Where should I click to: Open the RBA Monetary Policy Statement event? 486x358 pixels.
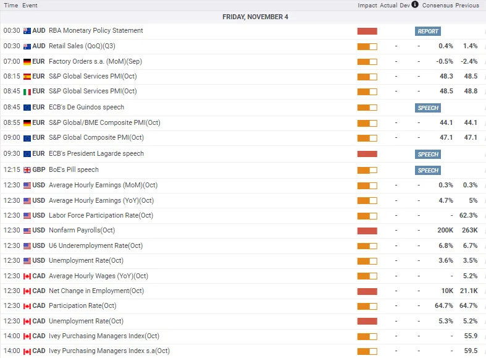point(96,30)
